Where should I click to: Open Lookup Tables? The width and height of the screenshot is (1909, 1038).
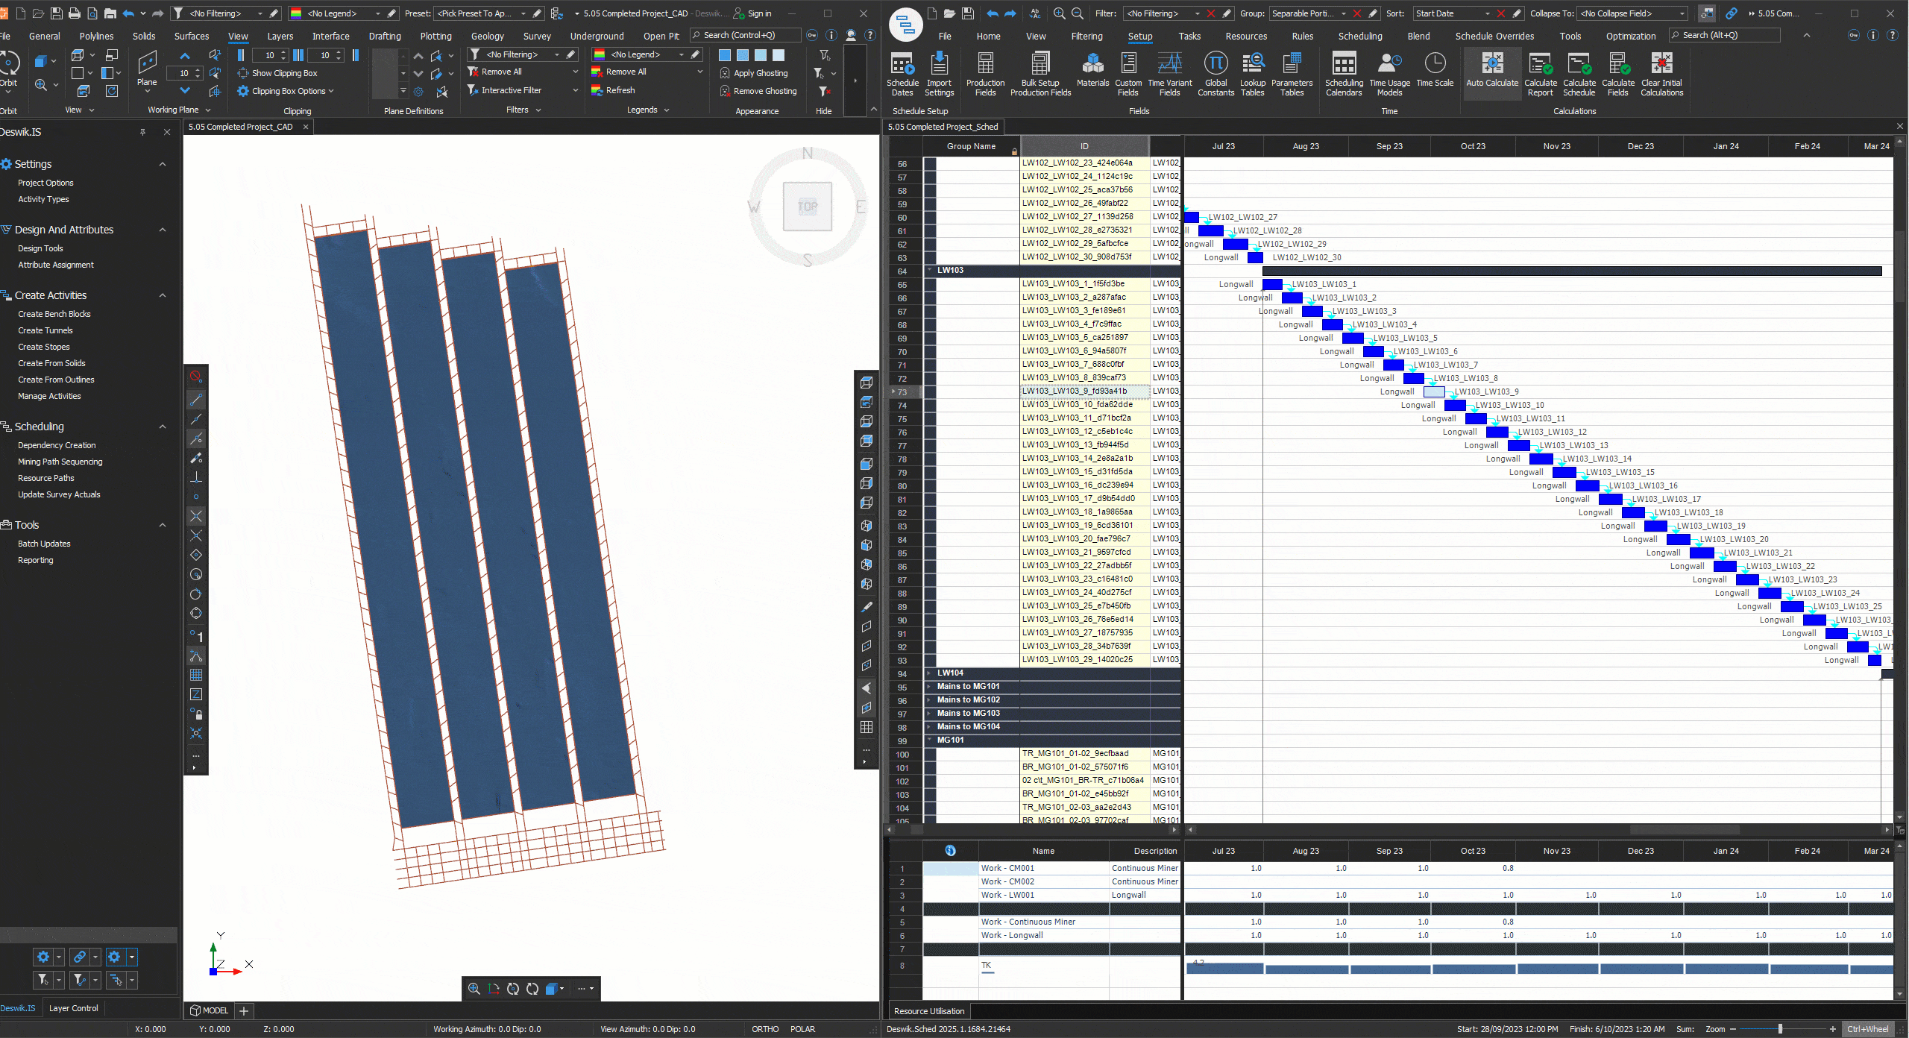pyautogui.click(x=1252, y=75)
